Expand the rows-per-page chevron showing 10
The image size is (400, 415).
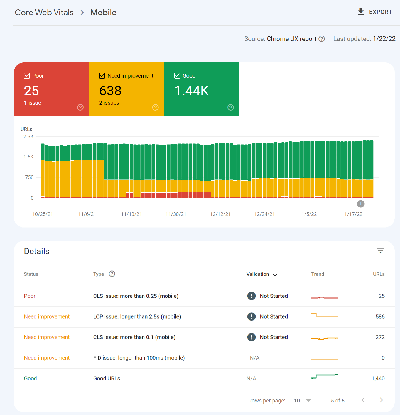click(308, 400)
